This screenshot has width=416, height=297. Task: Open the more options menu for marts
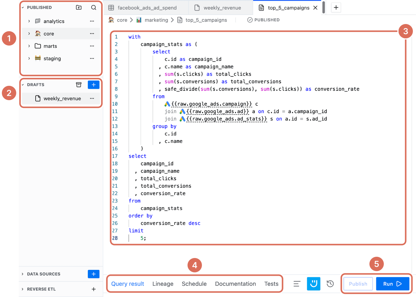click(x=92, y=46)
